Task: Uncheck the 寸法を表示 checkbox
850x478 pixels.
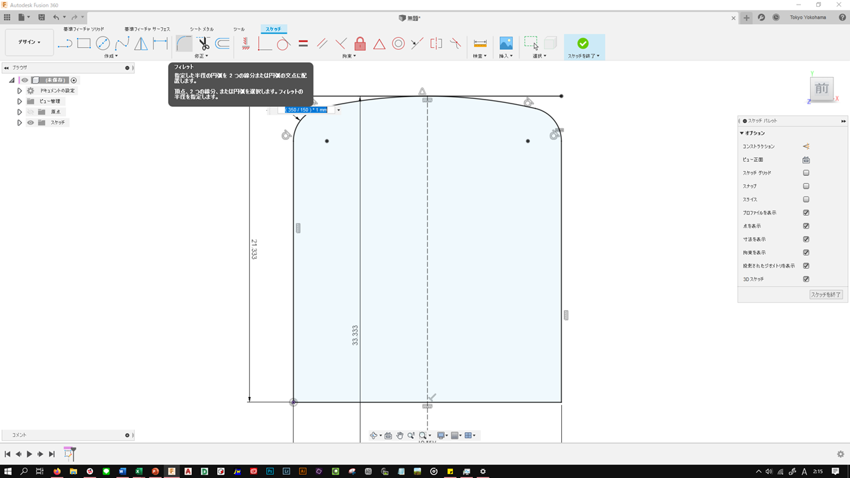Action: (806, 240)
